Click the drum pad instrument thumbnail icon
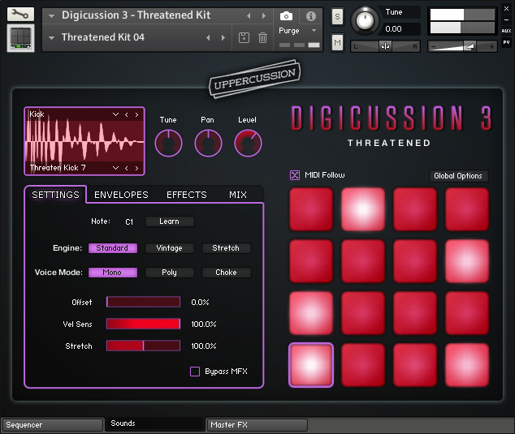This screenshot has width=515, height=434. pos(20,38)
